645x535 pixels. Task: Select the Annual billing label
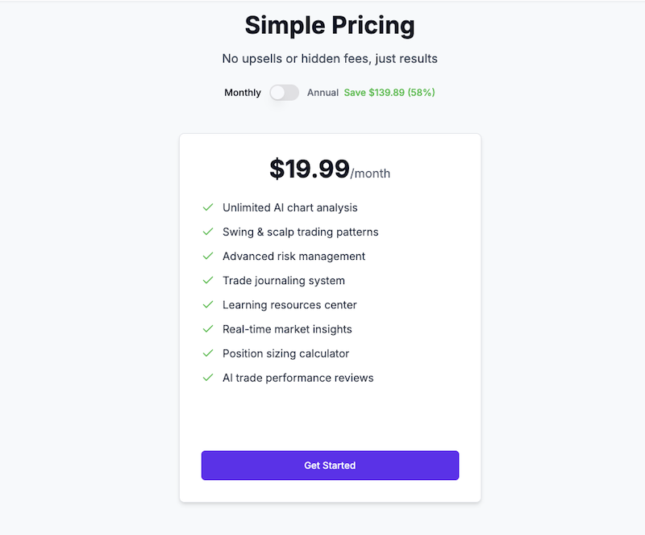tap(322, 93)
